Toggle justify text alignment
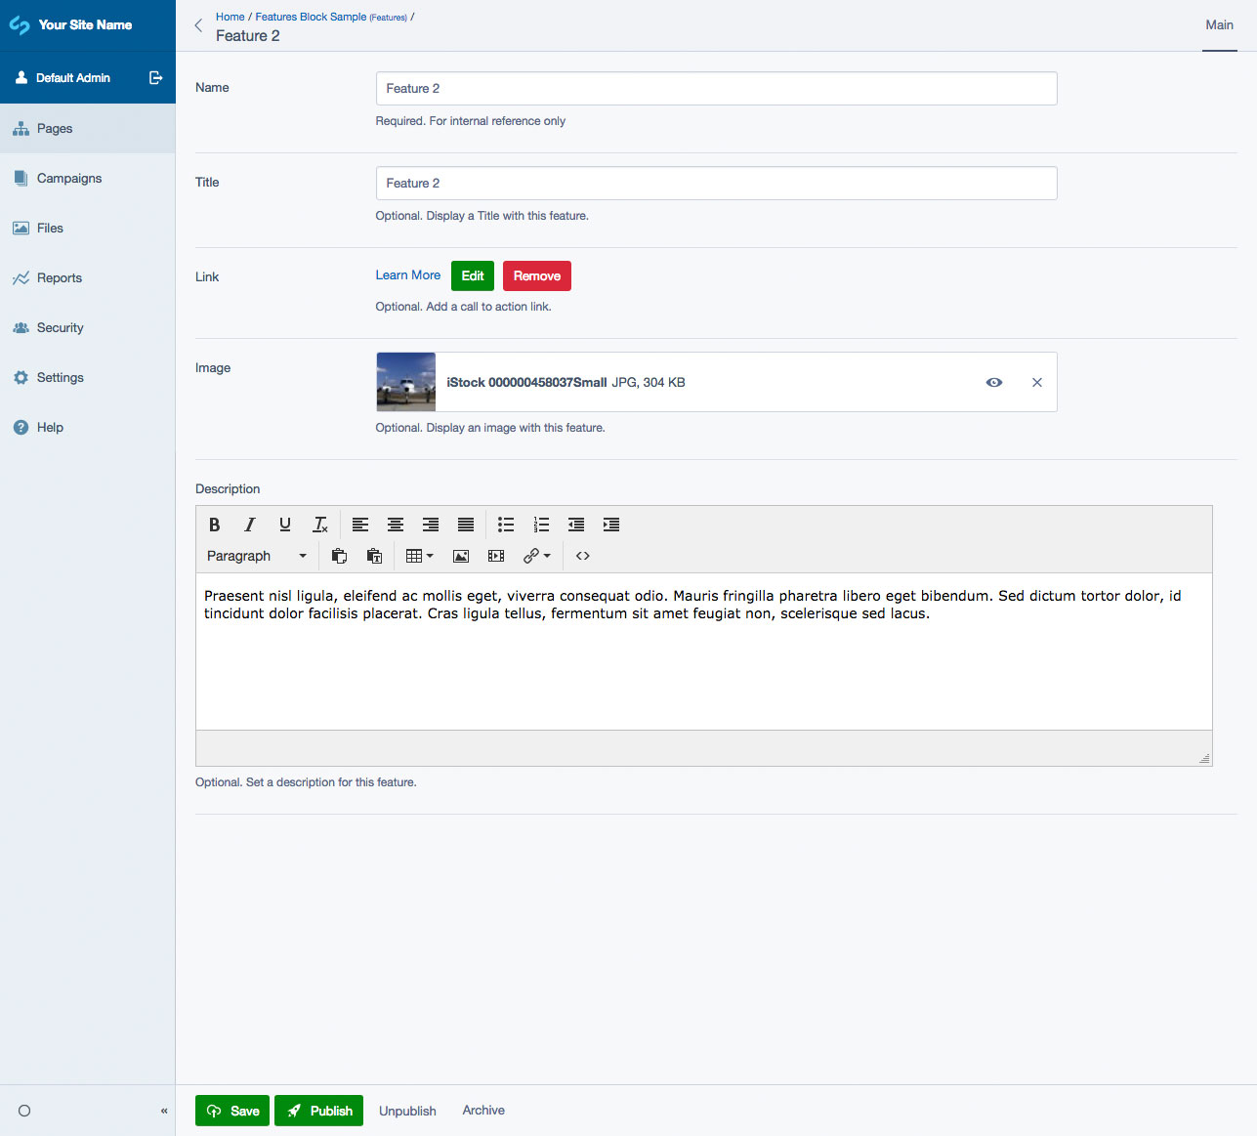Screen dimensions: 1257x1136 point(466,525)
